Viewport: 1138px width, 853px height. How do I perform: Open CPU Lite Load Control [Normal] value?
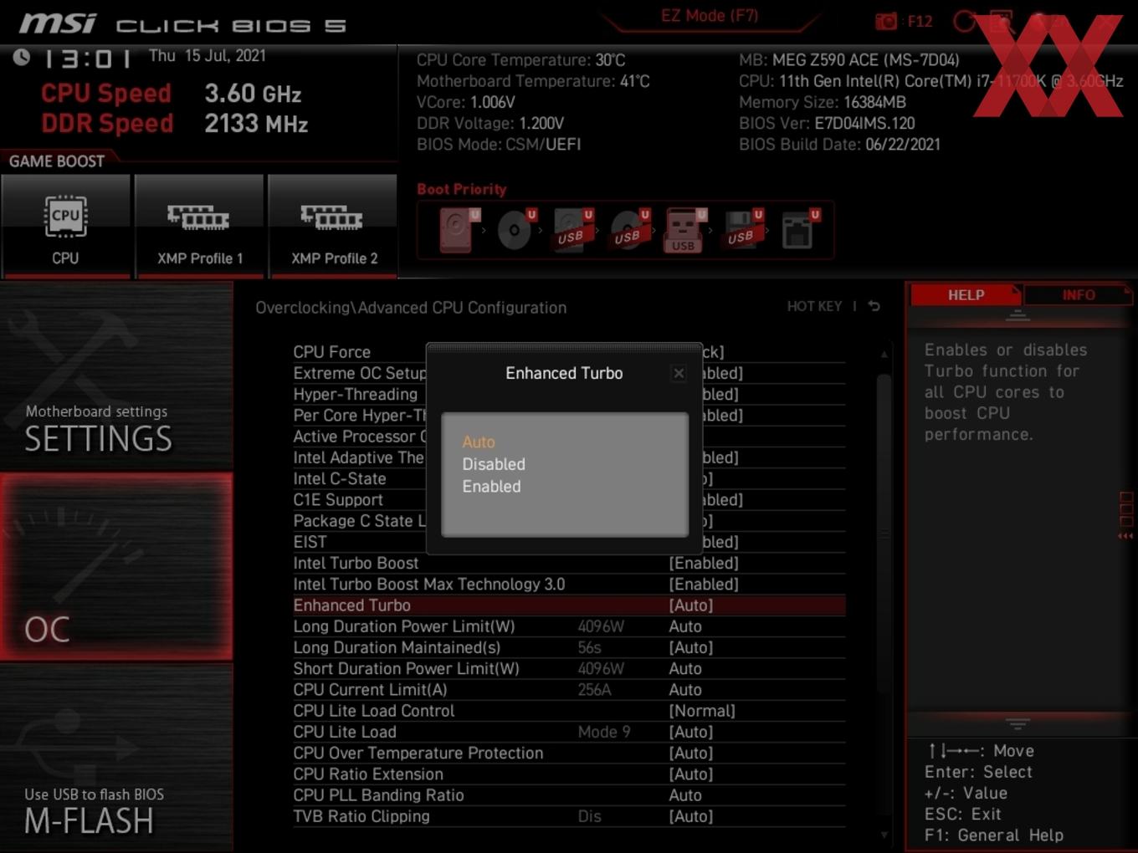pos(702,711)
